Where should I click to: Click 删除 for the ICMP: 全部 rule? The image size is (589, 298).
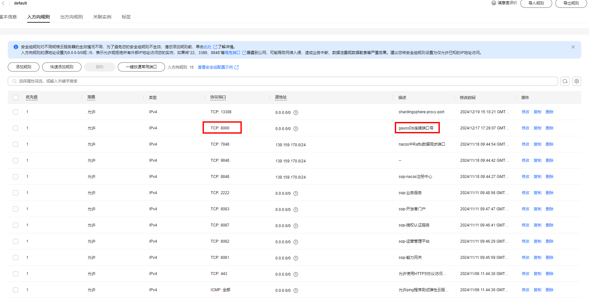pyautogui.click(x=550, y=290)
